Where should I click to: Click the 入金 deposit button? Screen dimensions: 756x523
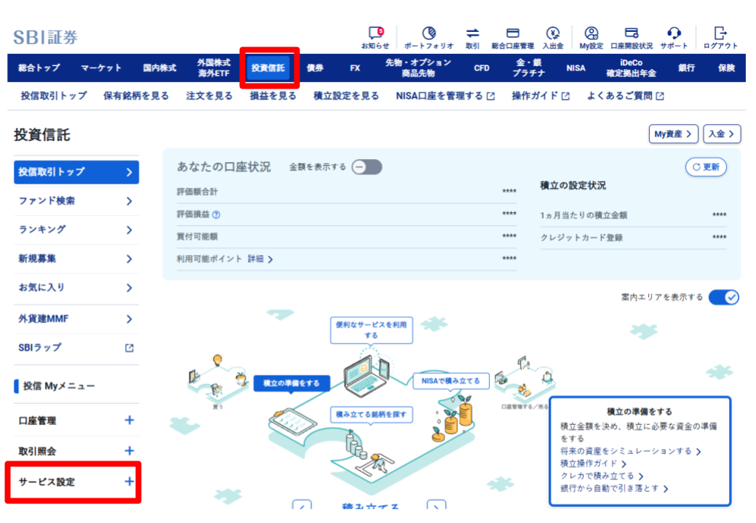point(722,134)
